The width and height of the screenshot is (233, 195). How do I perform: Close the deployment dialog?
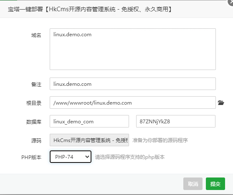point(231,2)
